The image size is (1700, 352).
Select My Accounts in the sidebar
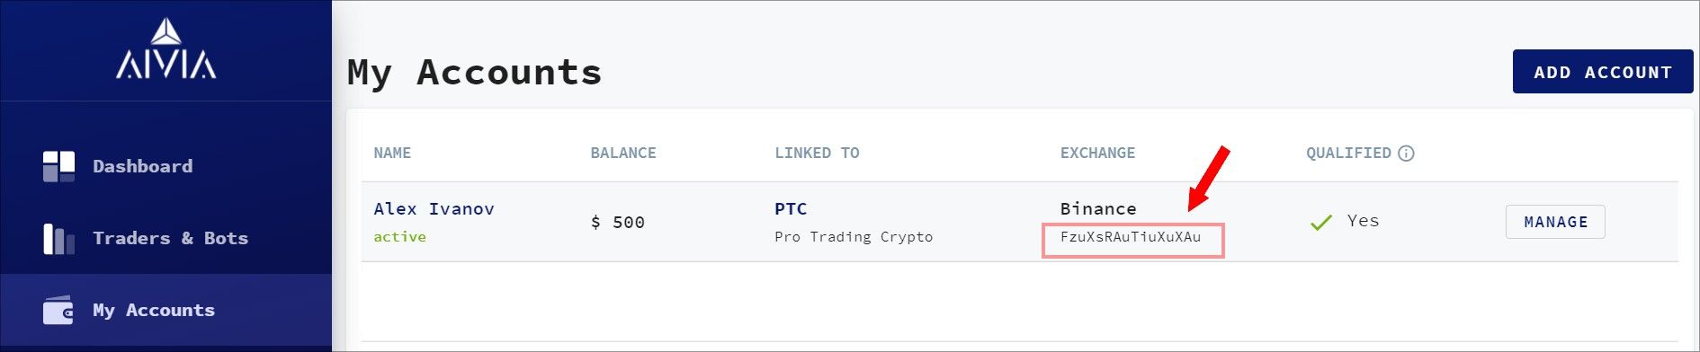tap(166, 310)
